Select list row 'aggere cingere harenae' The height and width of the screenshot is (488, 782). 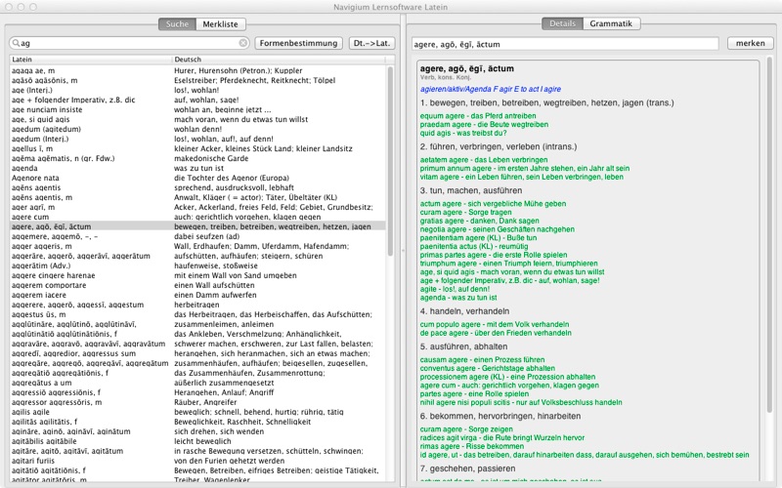pyautogui.click(x=197, y=275)
